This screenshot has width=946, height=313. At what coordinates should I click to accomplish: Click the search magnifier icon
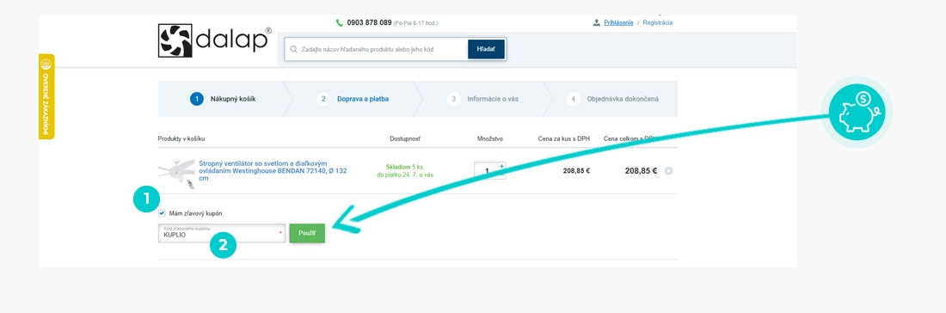click(x=294, y=50)
